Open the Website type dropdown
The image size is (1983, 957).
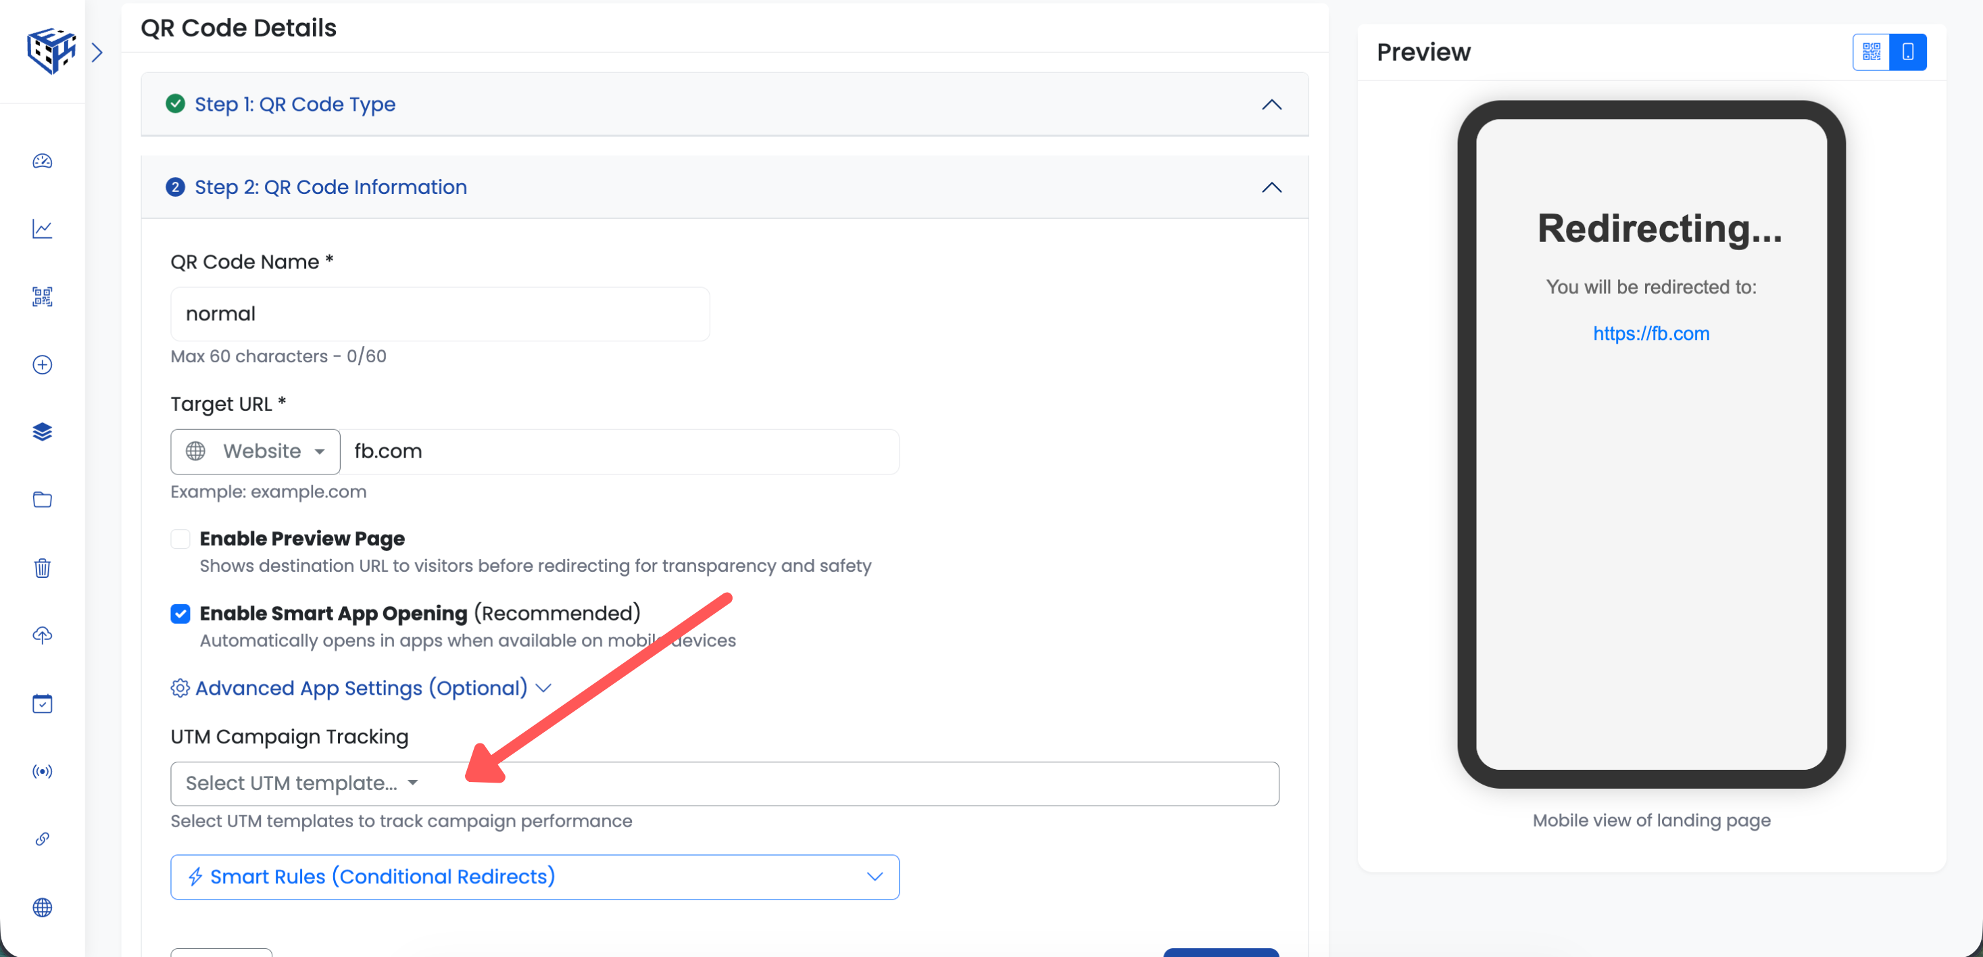pyautogui.click(x=255, y=451)
